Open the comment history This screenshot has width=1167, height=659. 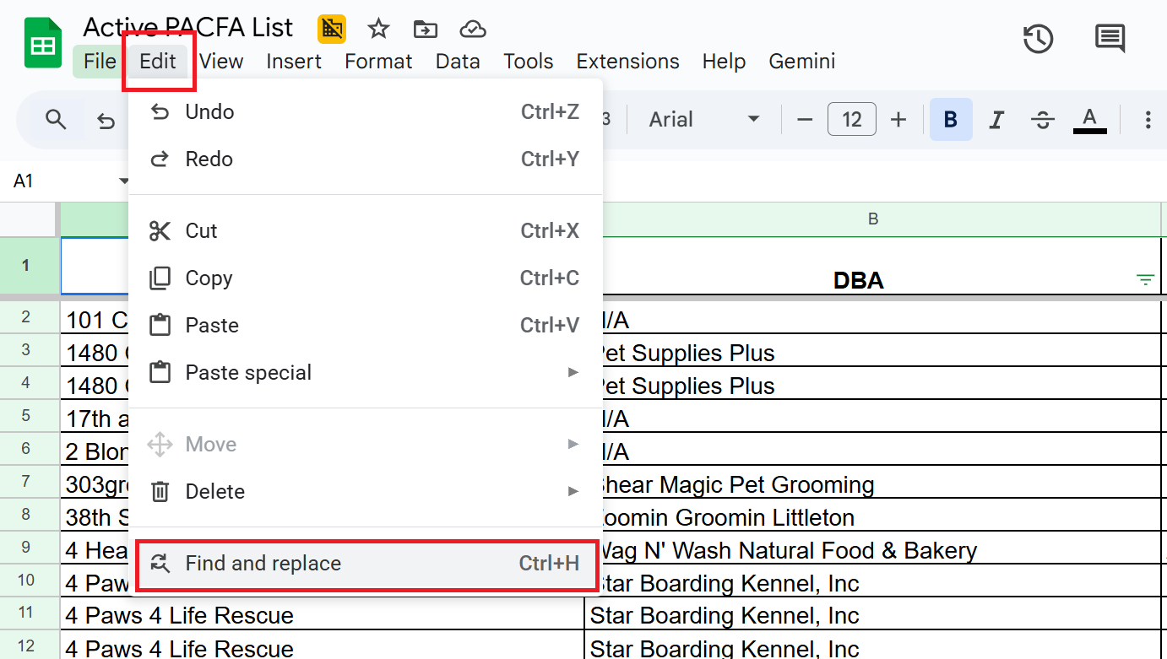pos(1109,38)
